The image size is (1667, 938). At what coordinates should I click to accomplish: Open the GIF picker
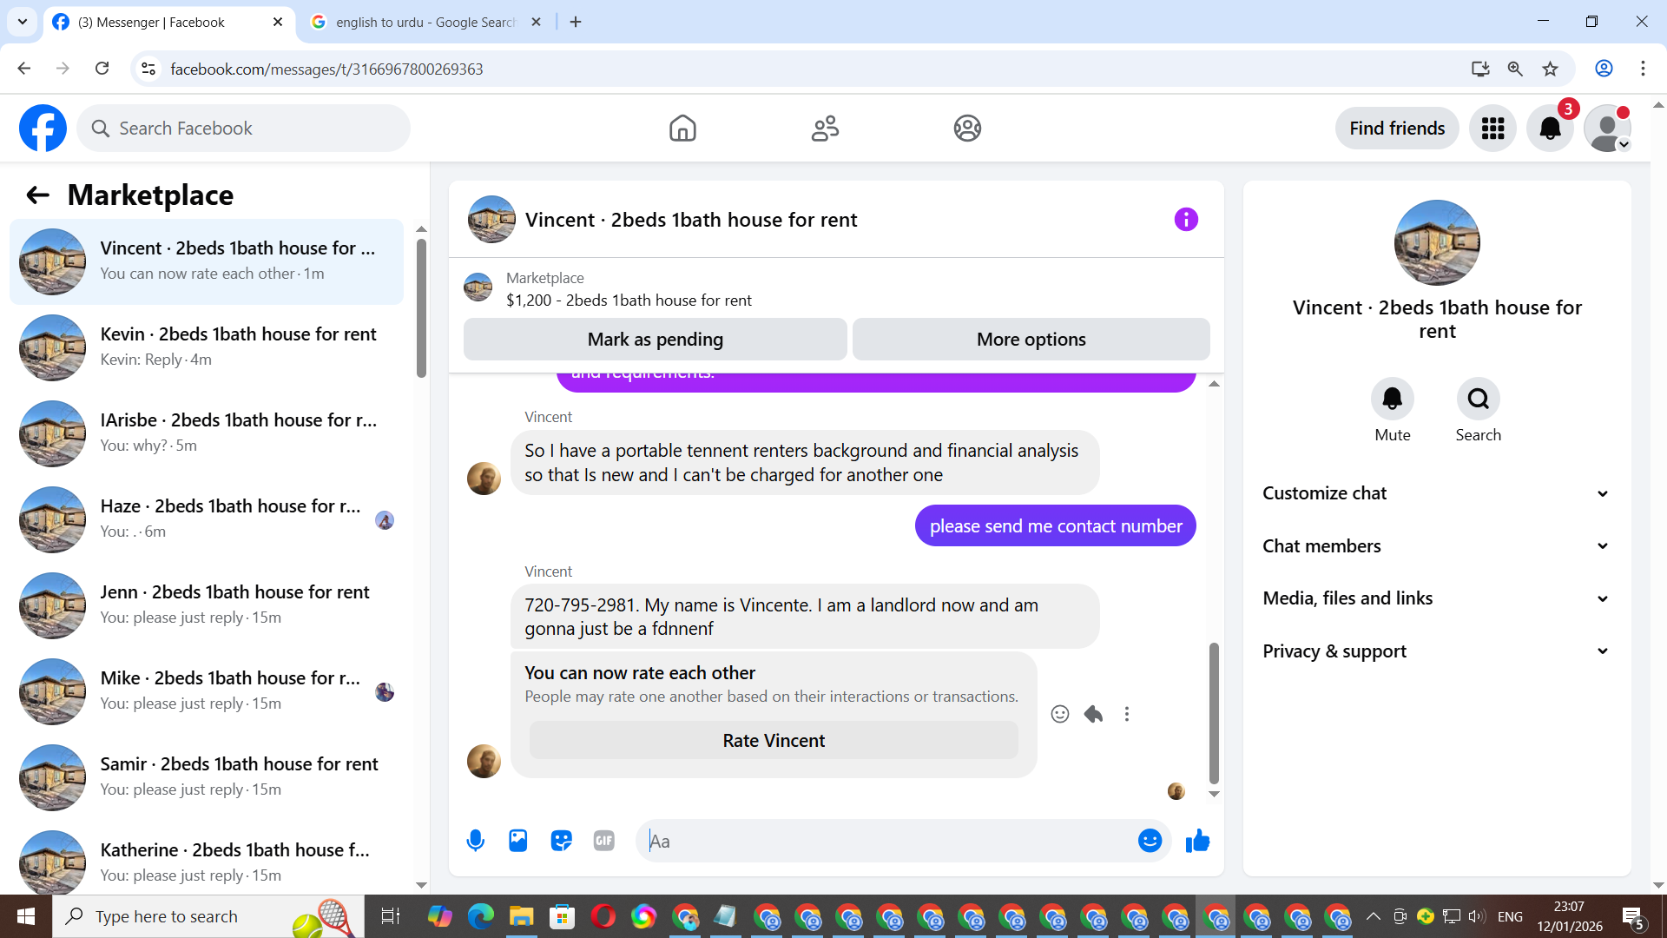tap(604, 841)
